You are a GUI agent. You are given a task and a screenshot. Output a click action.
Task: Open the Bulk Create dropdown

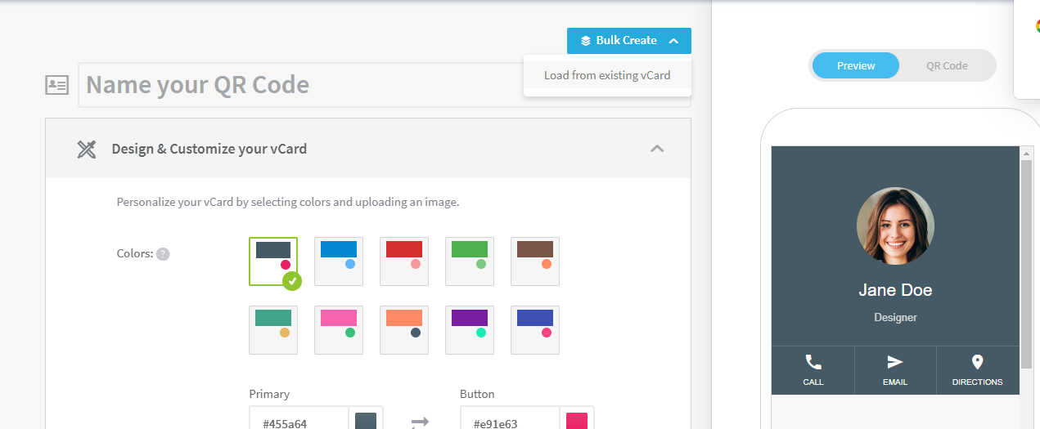(x=628, y=41)
